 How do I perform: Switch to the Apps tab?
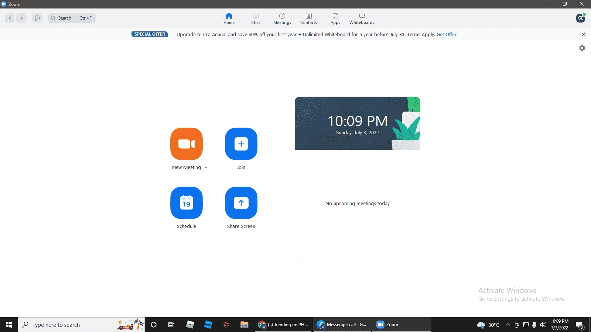(335, 18)
